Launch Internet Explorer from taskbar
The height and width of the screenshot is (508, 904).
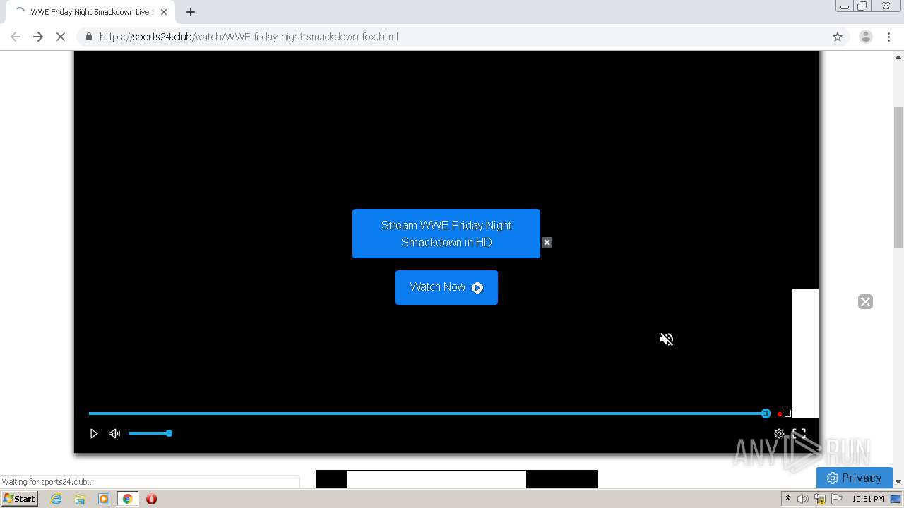tap(56, 499)
